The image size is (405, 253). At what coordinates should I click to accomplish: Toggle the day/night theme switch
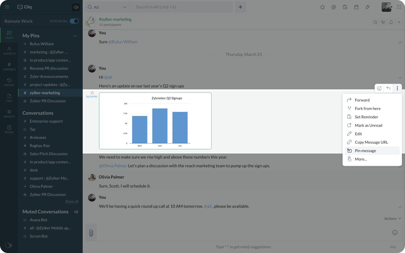tap(8, 245)
